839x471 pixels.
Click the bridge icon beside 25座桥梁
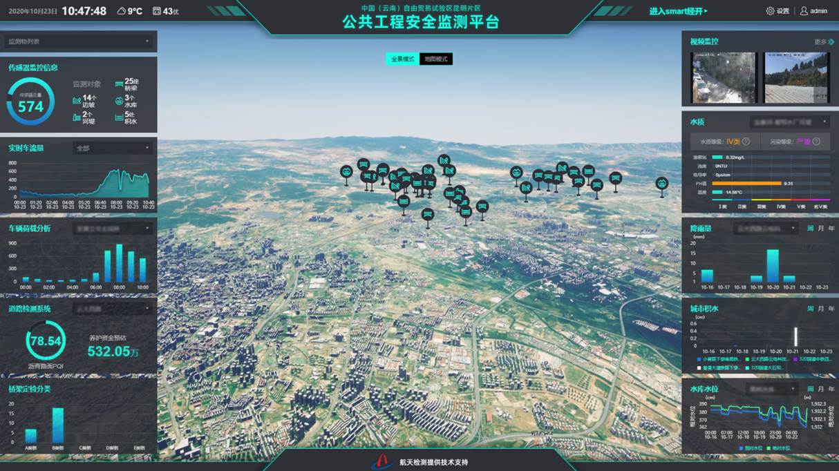pos(119,84)
